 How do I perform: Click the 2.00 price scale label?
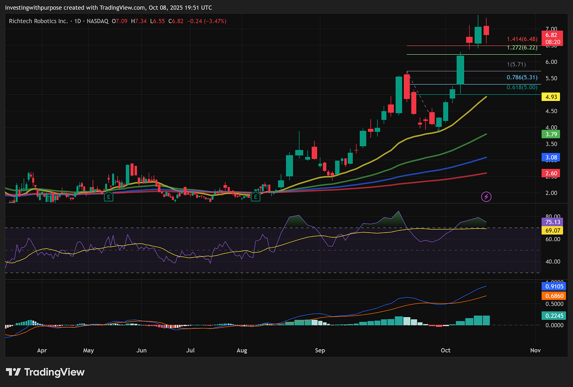coord(551,193)
